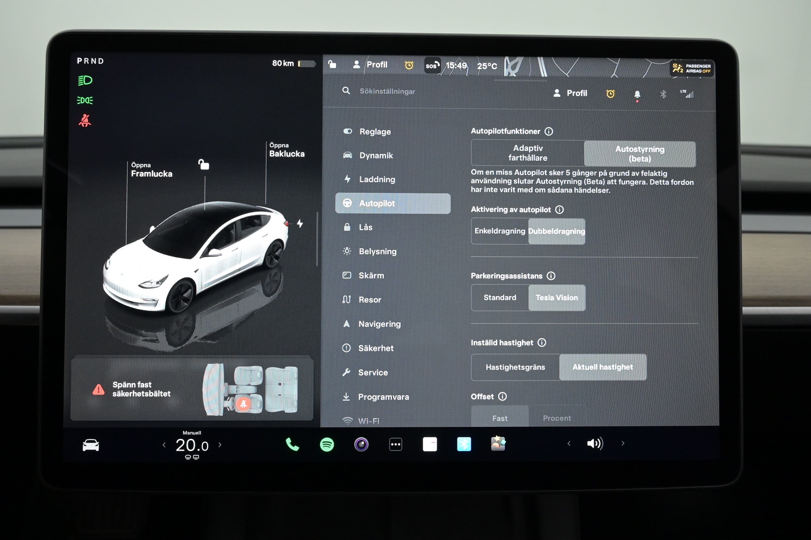
Task: Tap the headlight indicator icon
Action: pos(85,81)
